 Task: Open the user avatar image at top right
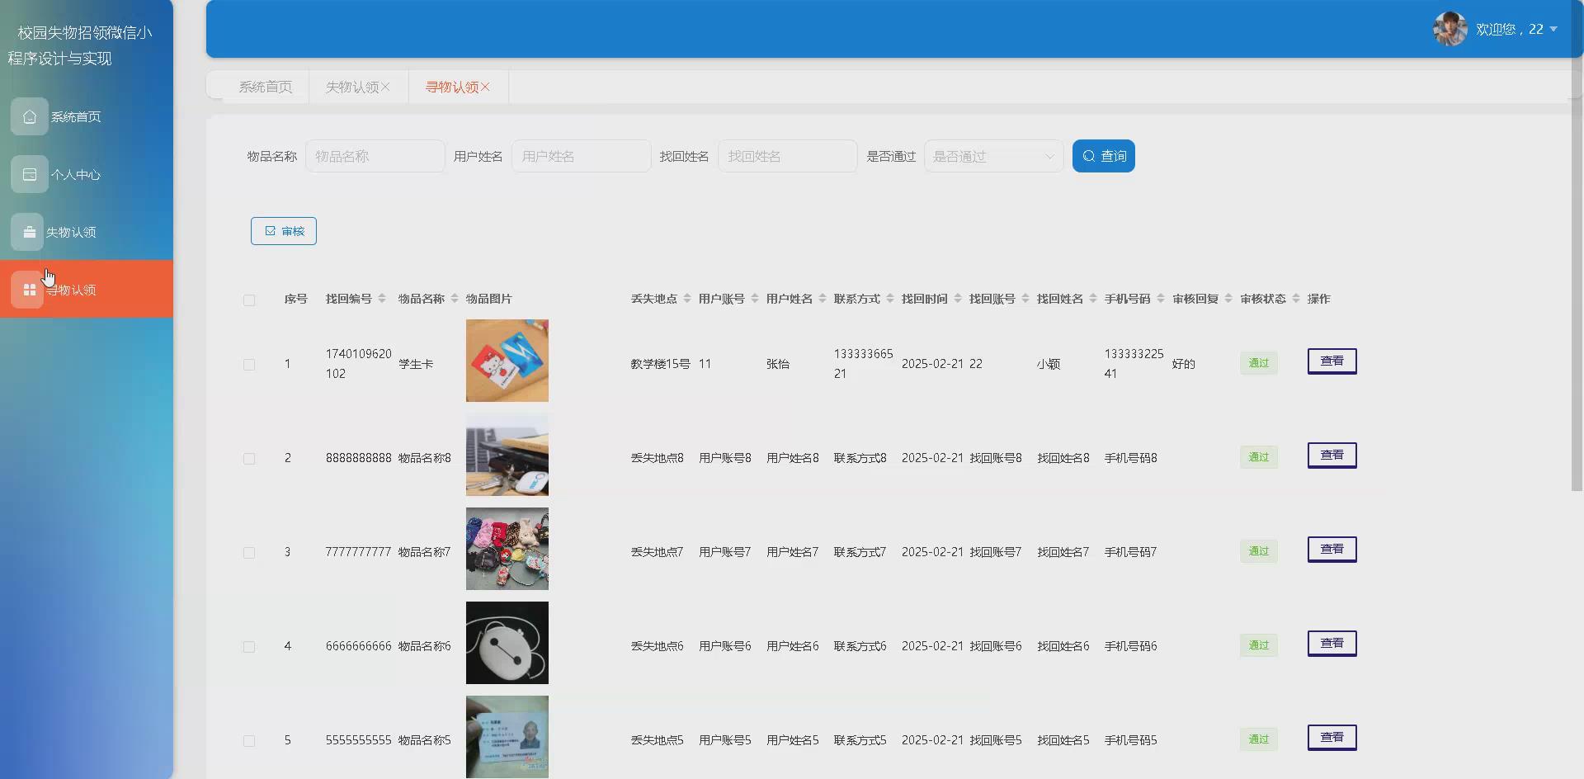tap(1450, 28)
